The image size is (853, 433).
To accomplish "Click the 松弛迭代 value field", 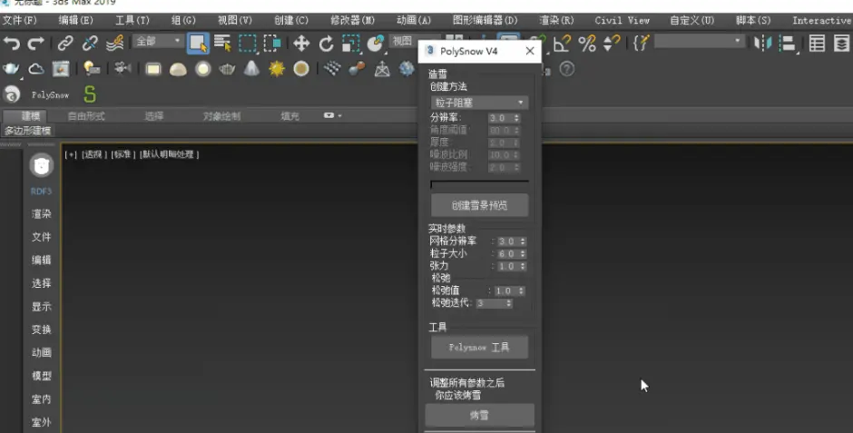I will click(x=490, y=303).
